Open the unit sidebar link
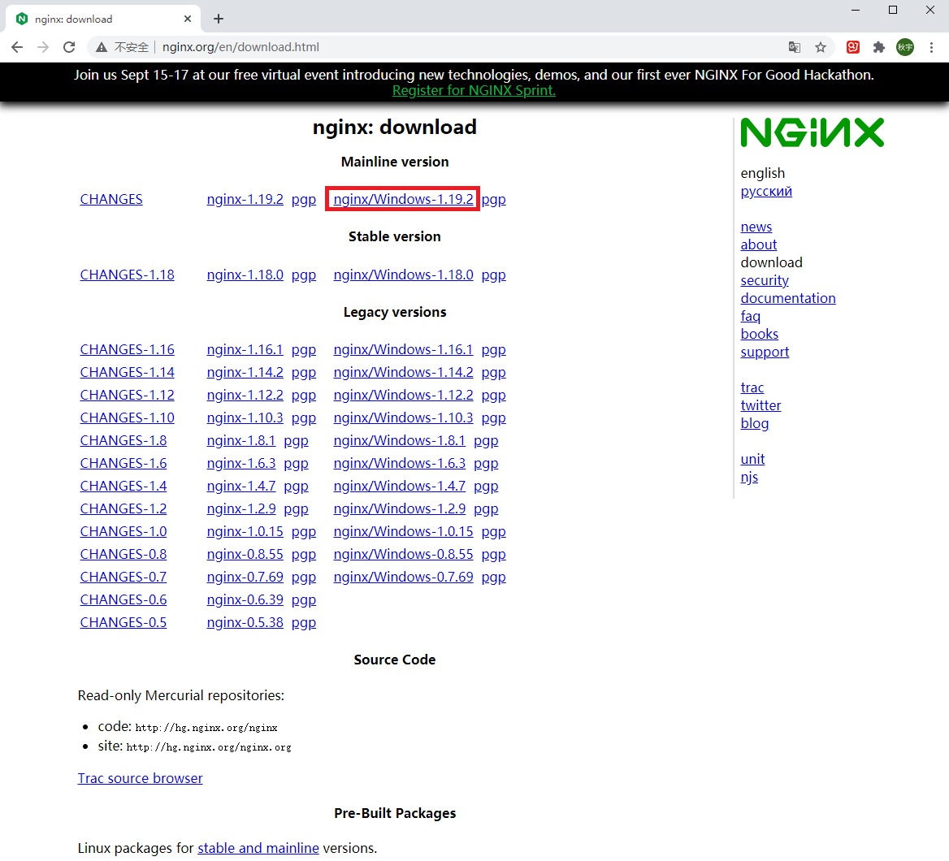This screenshot has height=861, width=949. click(x=753, y=459)
